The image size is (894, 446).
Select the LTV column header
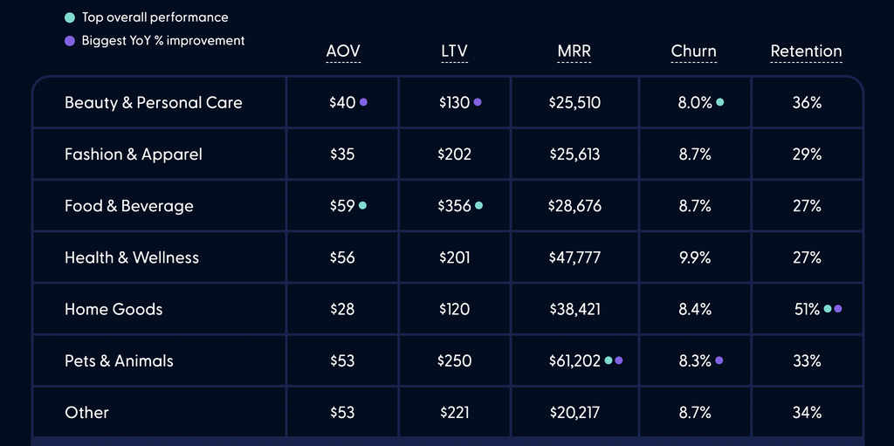454,51
